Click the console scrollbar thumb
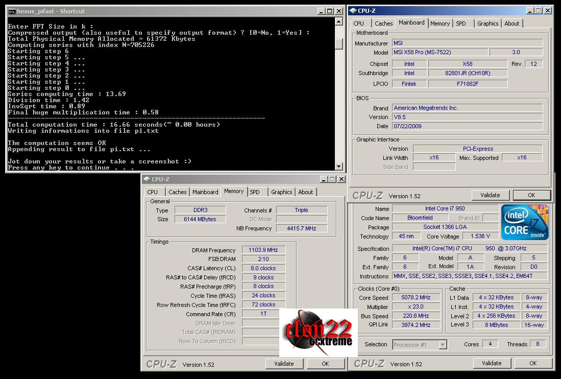561x379 pixels. [x=339, y=43]
